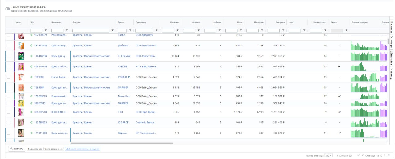395x159 pixels.
Task: Click the horizontal table scrollbar
Action: click(122, 143)
